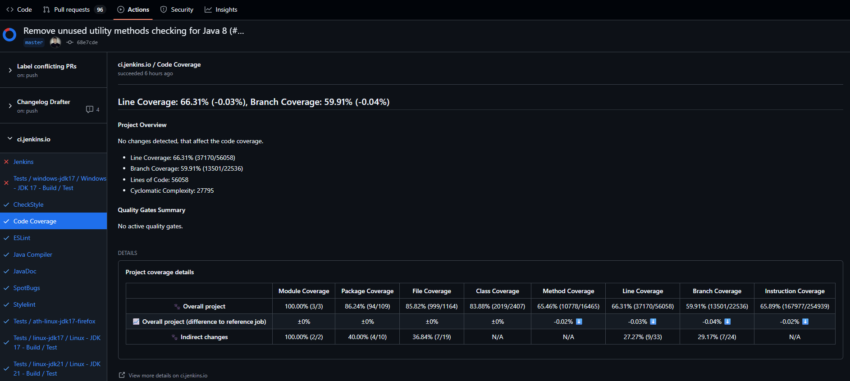Image resolution: width=850 pixels, height=381 pixels.
Task: Open the Insights tab
Action: (221, 9)
